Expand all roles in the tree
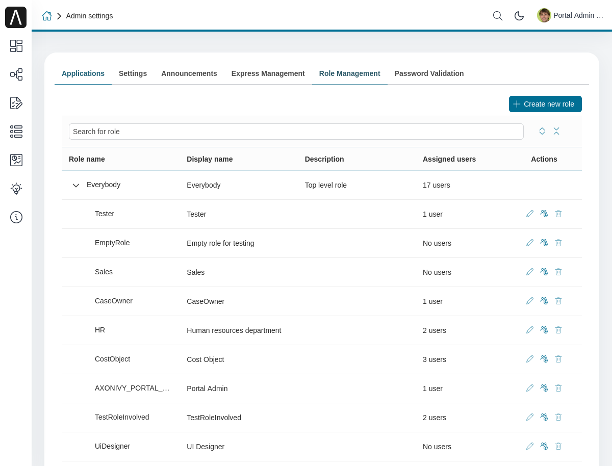 point(542,131)
